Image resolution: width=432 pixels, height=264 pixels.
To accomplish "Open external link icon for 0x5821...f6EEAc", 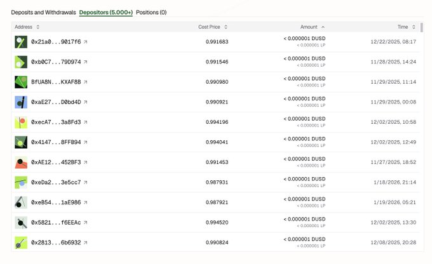I will (x=85, y=223).
